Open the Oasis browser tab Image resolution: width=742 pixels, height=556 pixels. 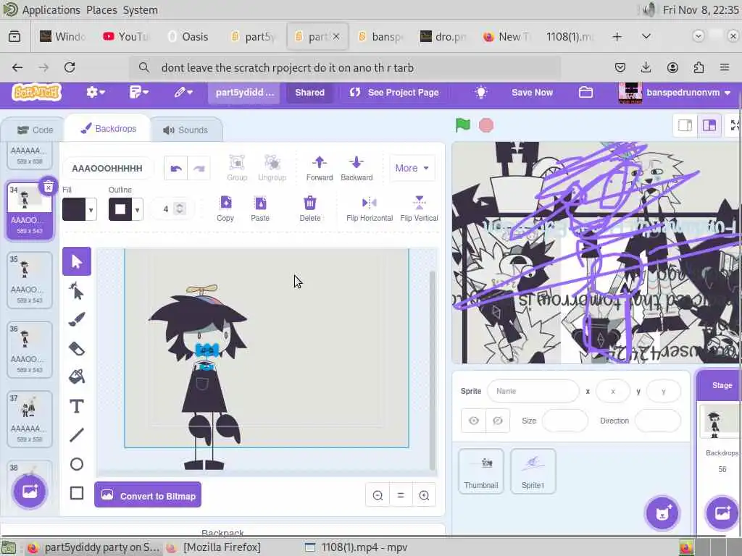[x=188, y=36]
